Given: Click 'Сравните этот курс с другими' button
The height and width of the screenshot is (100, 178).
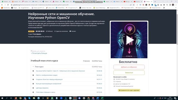Looking at the screenshot, I should 129,90.
